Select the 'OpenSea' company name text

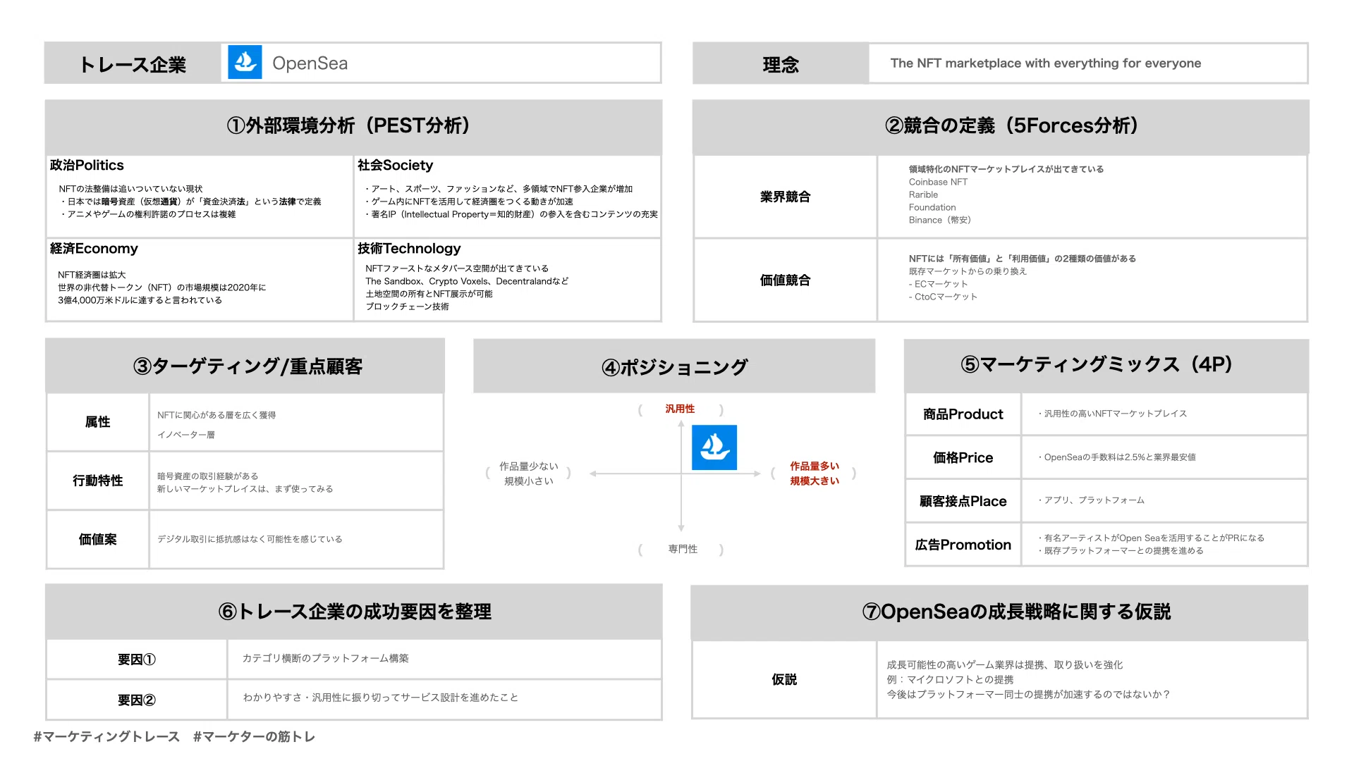pos(310,63)
